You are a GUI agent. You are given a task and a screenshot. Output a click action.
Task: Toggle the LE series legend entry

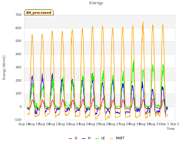coord(100,138)
